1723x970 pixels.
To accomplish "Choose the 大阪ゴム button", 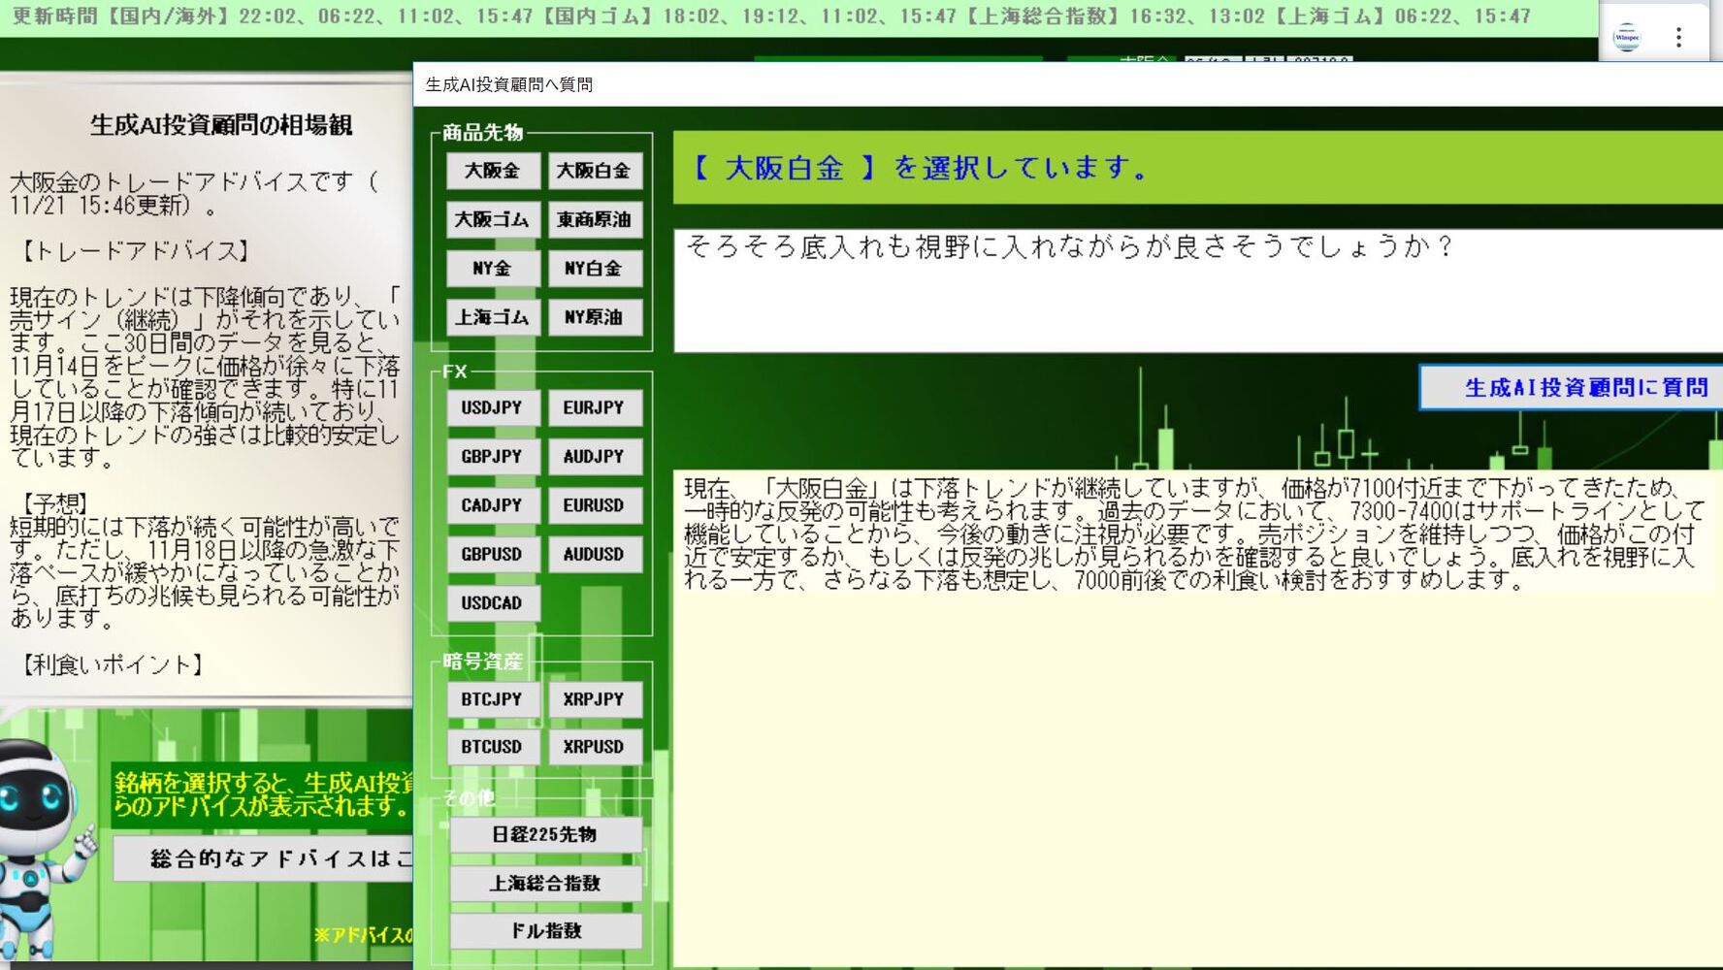I will pyautogui.click(x=493, y=219).
